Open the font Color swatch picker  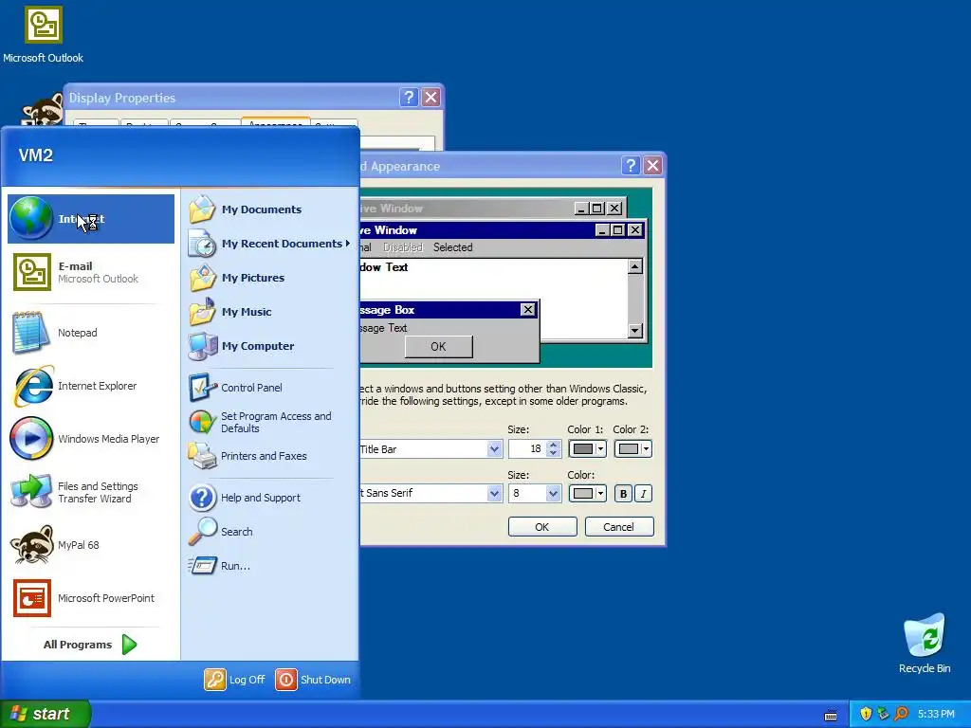coord(587,493)
